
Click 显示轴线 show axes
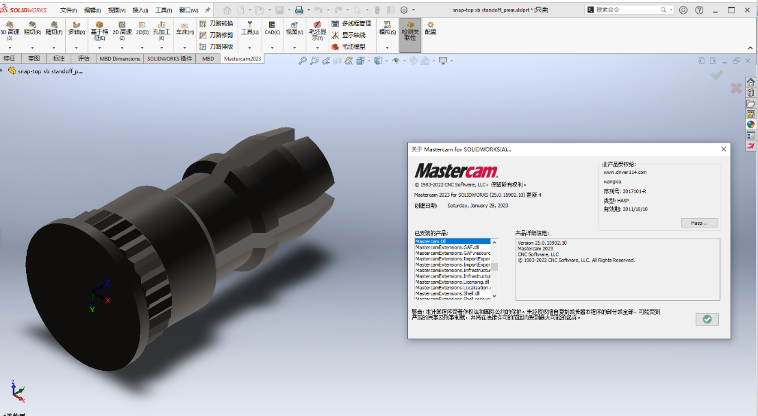click(x=348, y=35)
